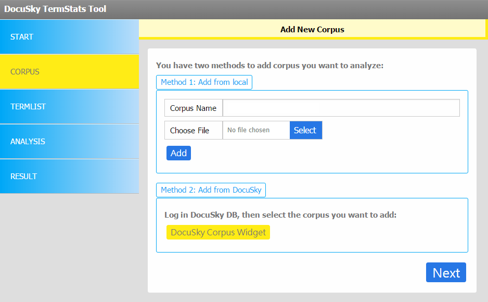This screenshot has height=302, width=488.
Task: Switch to the TERMLIST tab
Action: 69,107
